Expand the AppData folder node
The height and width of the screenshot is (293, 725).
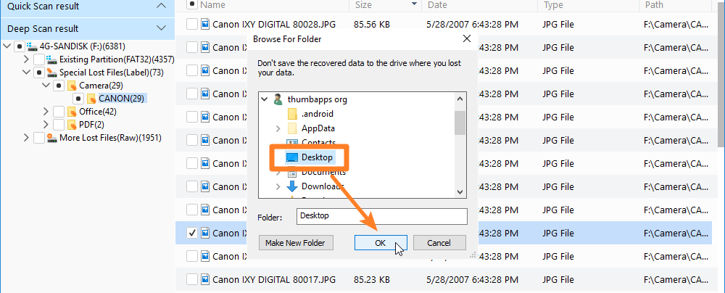tap(278, 128)
